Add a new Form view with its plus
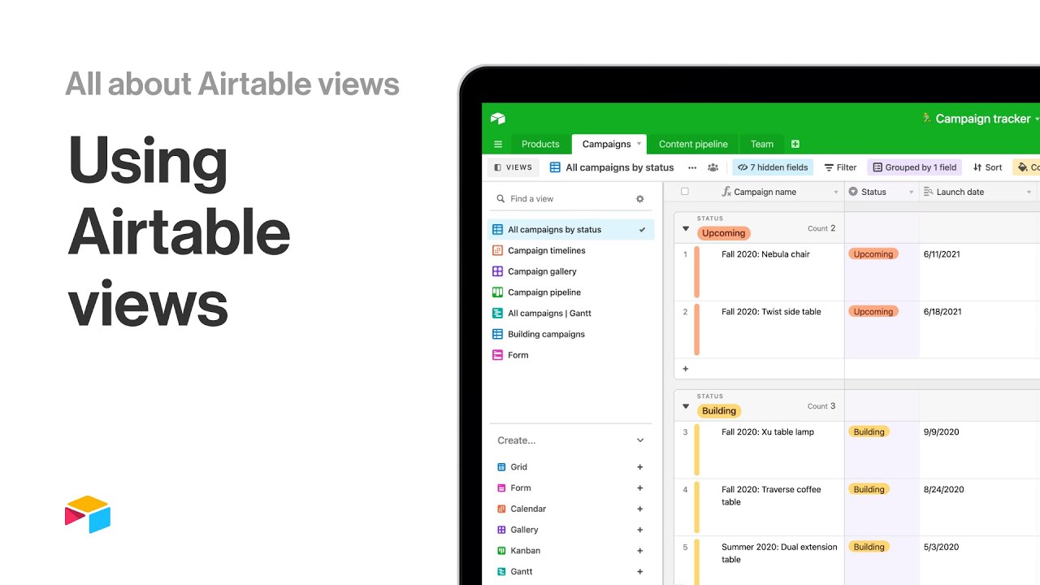Screen dimensions: 1040x585 (640, 488)
